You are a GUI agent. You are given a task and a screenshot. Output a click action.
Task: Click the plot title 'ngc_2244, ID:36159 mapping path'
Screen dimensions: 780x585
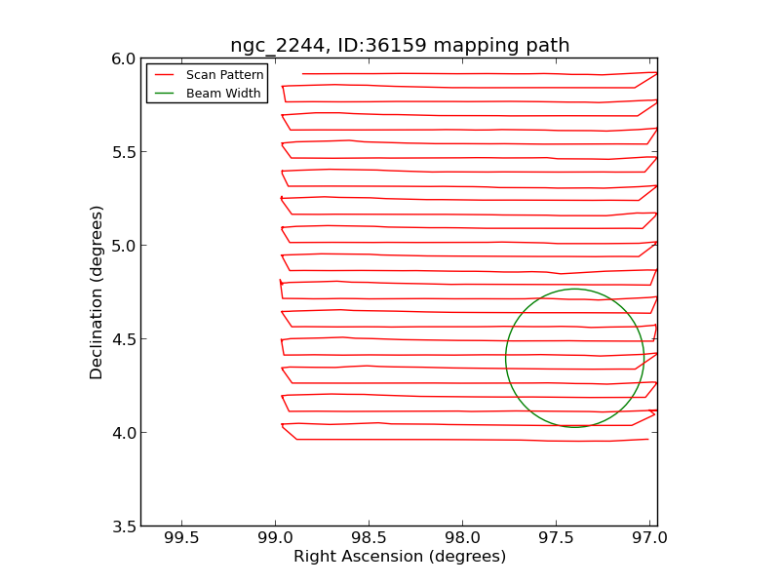(400, 46)
